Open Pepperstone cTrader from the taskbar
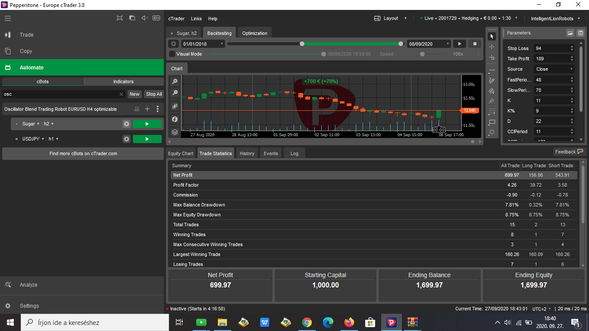This screenshot has width=589, height=331. coord(391,322)
